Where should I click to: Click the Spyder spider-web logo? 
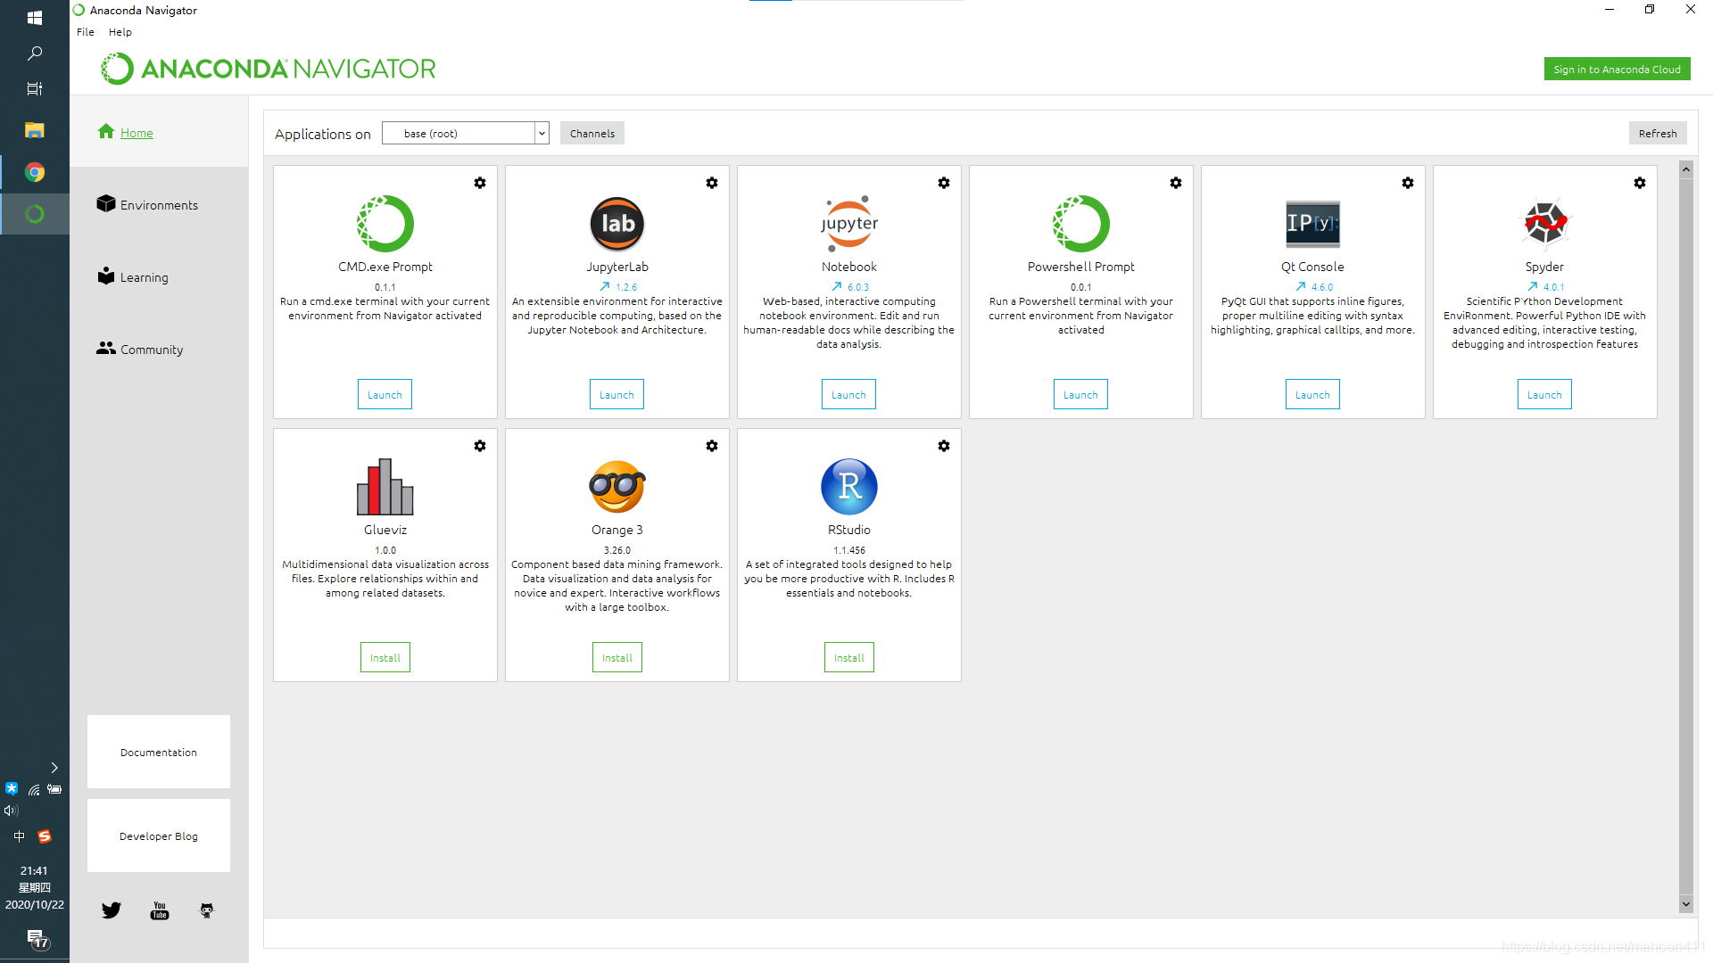click(1545, 223)
